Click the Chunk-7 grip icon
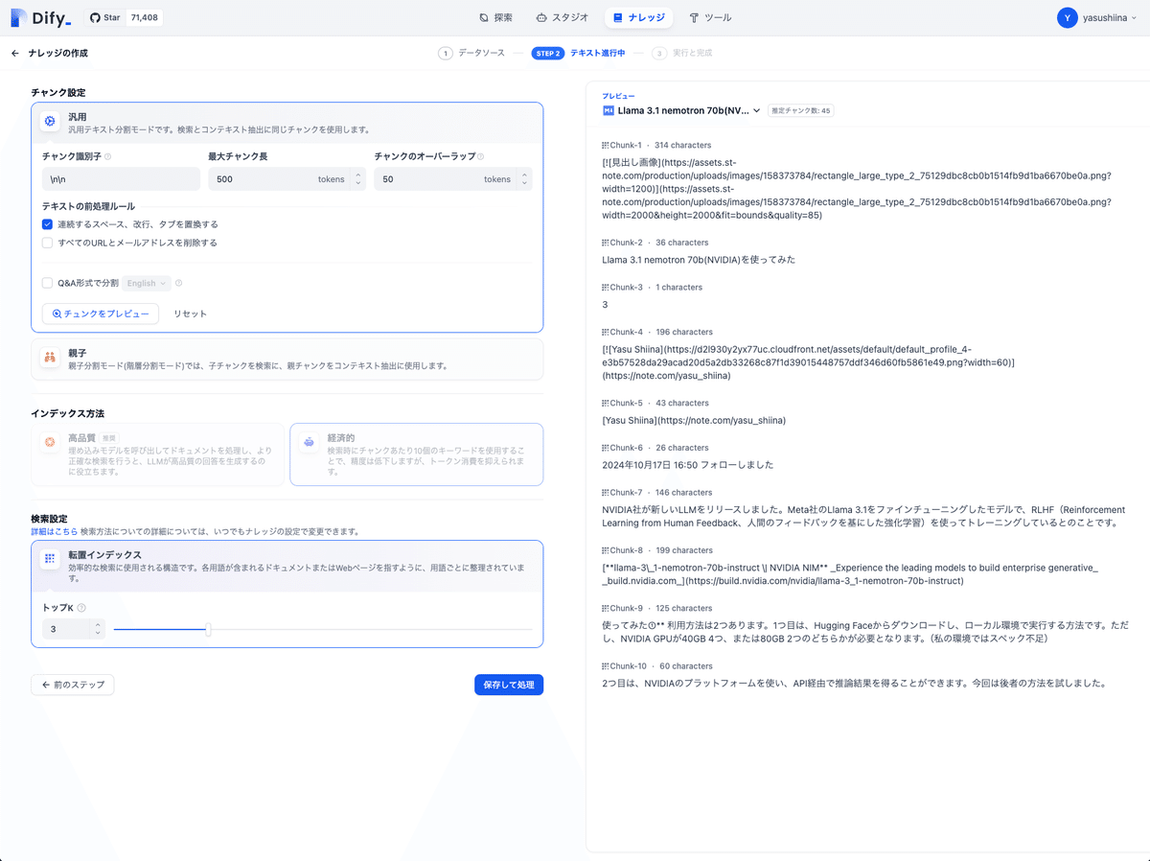 [x=606, y=492]
